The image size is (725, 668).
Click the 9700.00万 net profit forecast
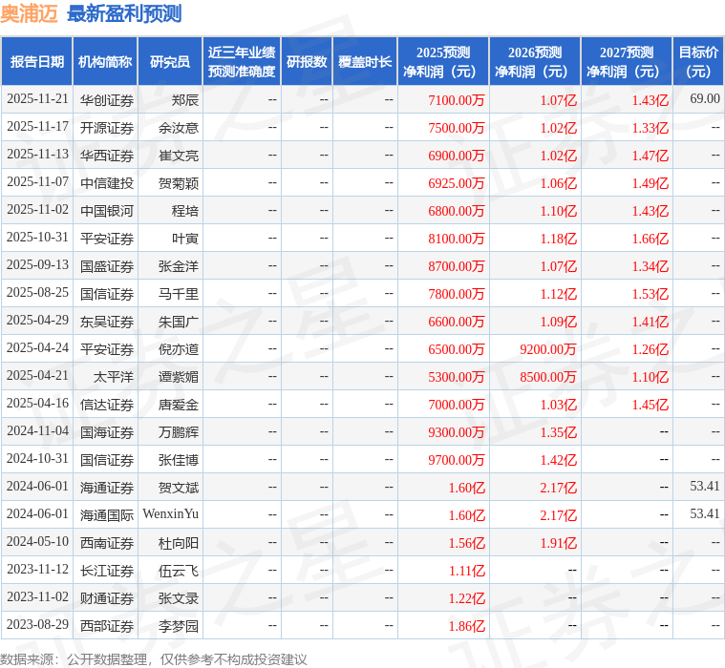pos(457,459)
